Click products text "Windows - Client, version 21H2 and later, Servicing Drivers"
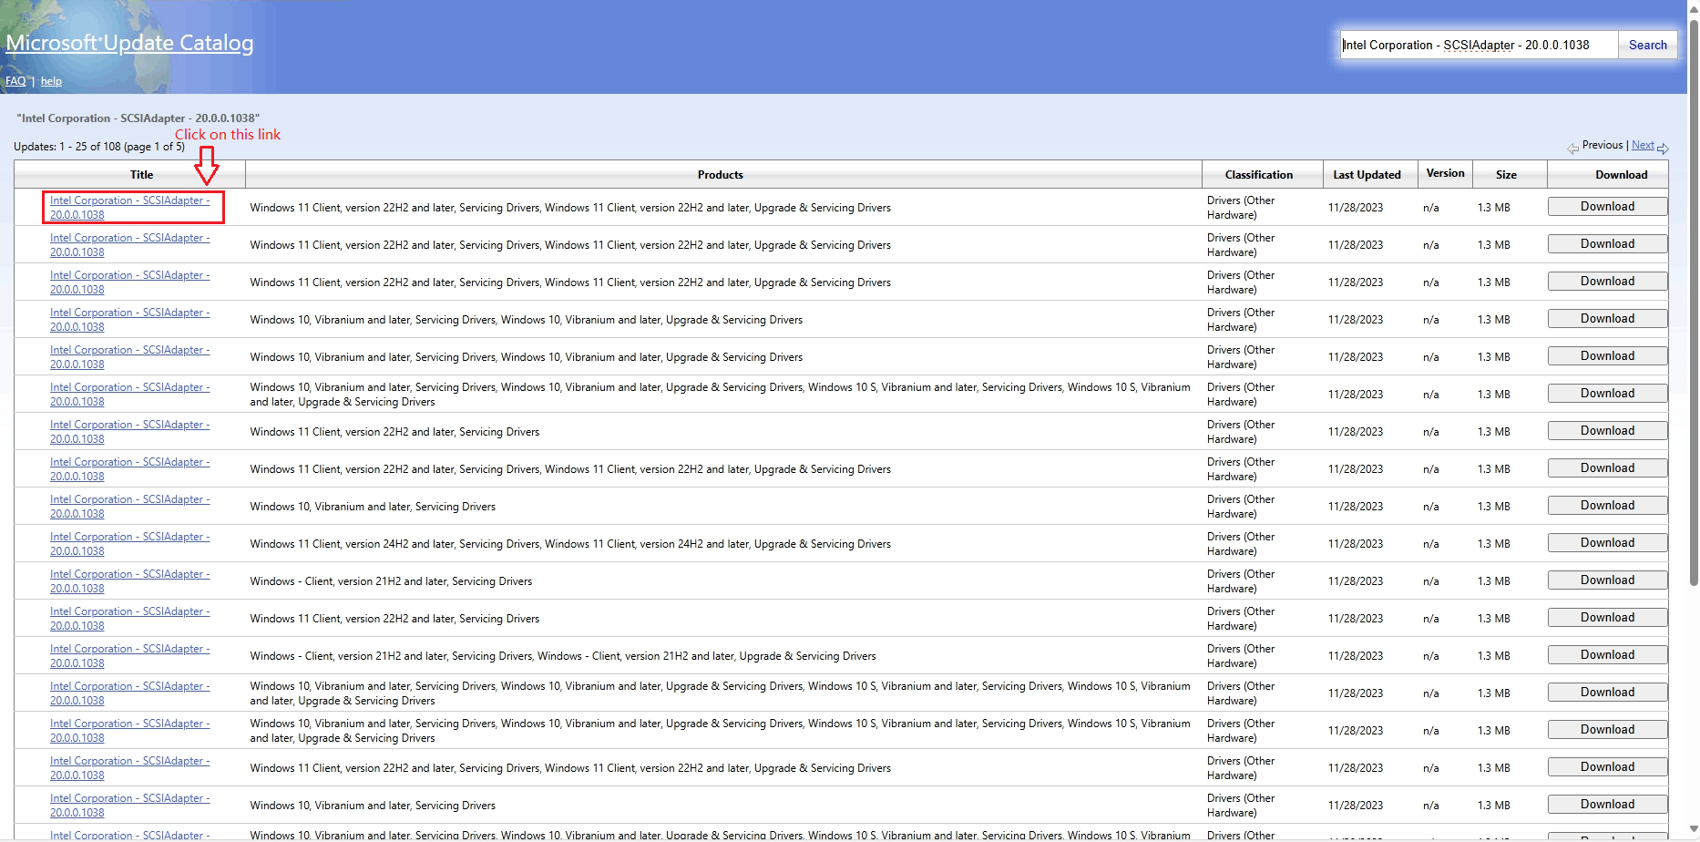This screenshot has width=1700, height=842. [391, 581]
